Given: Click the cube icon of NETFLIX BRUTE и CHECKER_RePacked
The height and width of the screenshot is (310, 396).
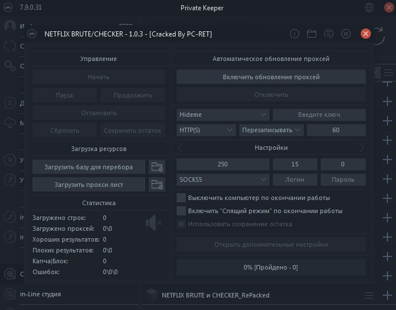Looking at the screenshot, I should pyautogui.click(x=152, y=295).
